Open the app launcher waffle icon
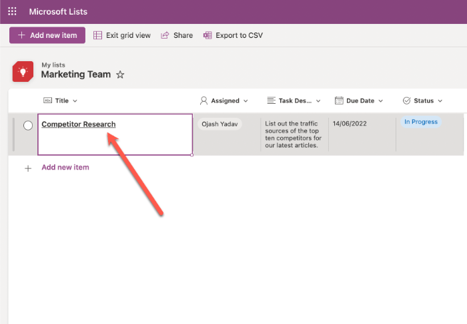Image resolution: width=467 pixels, height=324 pixels. [x=12, y=11]
